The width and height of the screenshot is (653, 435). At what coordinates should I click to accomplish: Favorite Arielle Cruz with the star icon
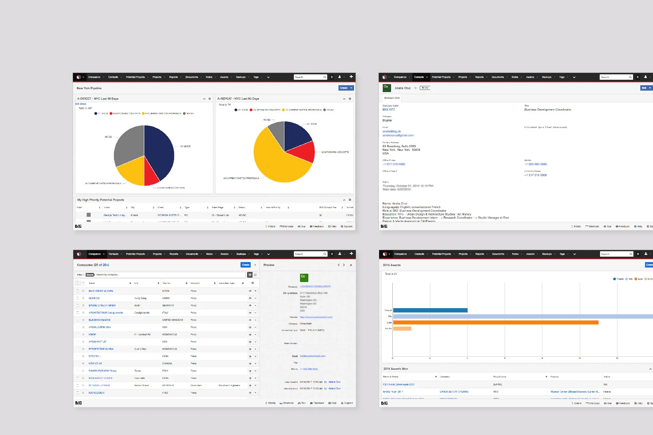(415, 88)
